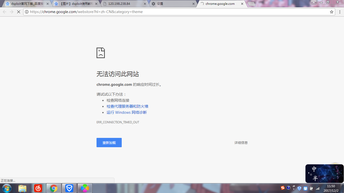Launch NetEase Cloud Music from taskbar

click(x=38, y=188)
